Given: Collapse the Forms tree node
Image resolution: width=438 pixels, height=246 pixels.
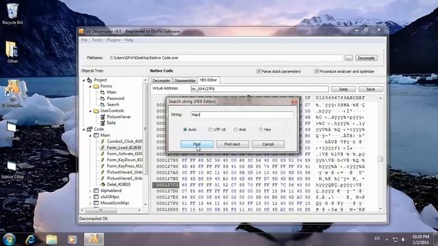Looking at the screenshot, I should pos(90,86).
